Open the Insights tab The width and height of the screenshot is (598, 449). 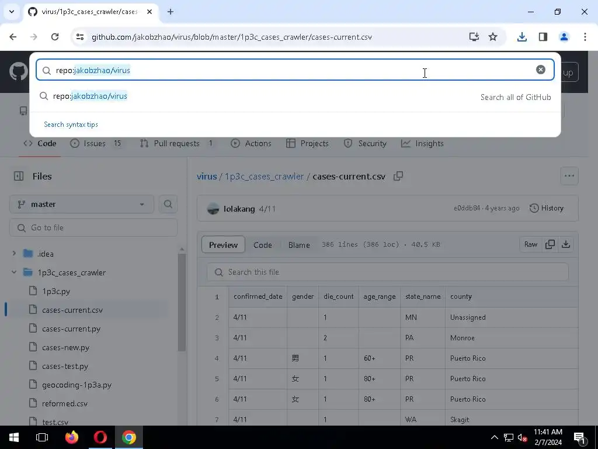click(422, 144)
